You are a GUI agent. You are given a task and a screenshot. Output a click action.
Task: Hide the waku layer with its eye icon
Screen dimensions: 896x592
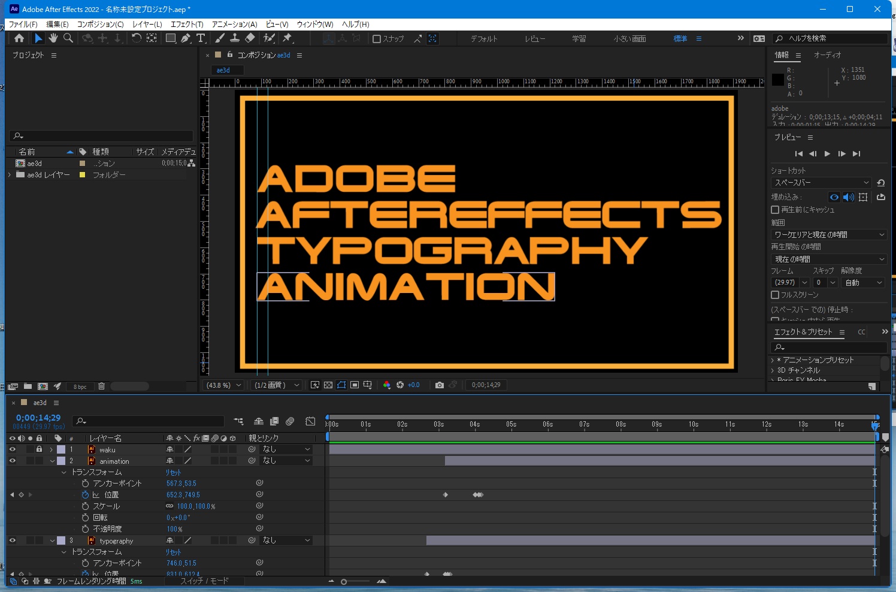click(x=12, y=449)
